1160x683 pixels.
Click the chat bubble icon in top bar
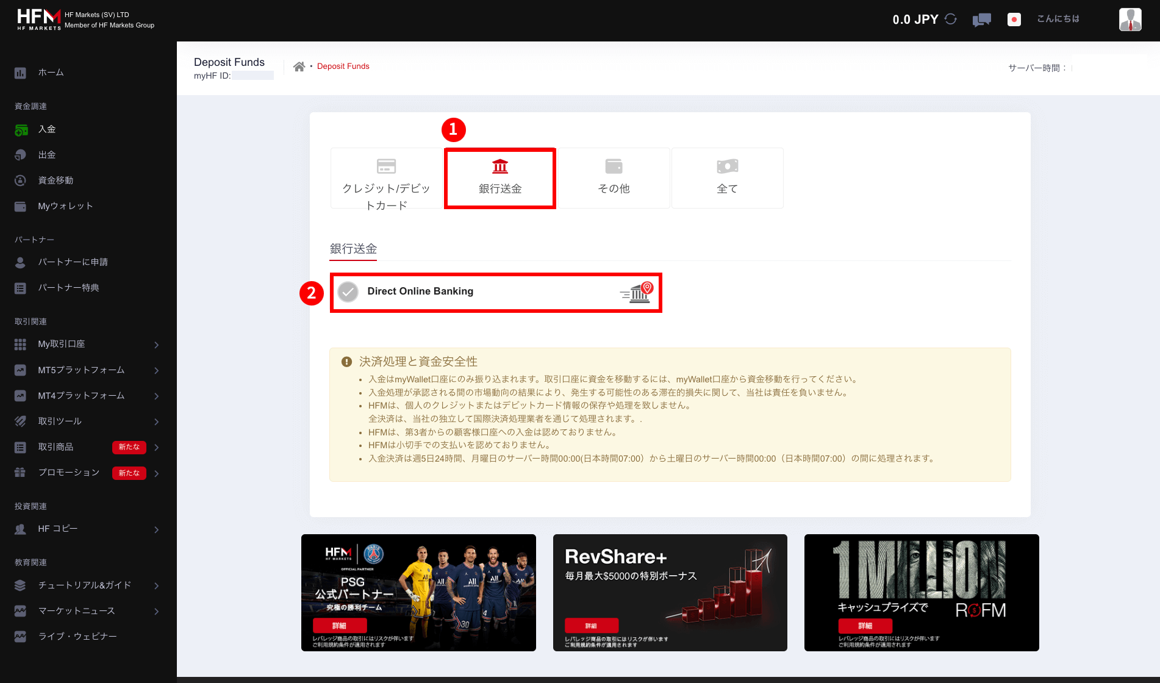point(981,20)
